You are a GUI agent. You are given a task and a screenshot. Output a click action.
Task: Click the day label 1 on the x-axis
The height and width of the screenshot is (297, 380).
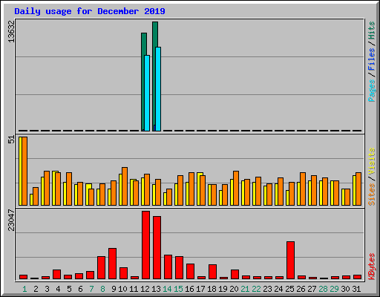[x=24, y=289]
